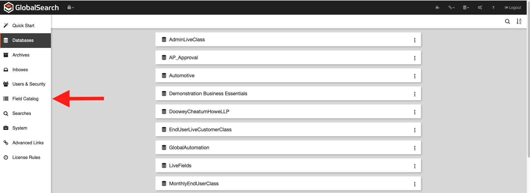Click the Logout link
The height and width of the screenshot is (193, 530).
pyautogui.click(x=513, y=7)
